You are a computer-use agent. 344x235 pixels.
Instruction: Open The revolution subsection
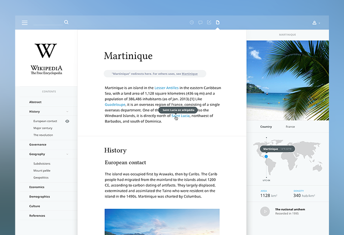point(43,135)
